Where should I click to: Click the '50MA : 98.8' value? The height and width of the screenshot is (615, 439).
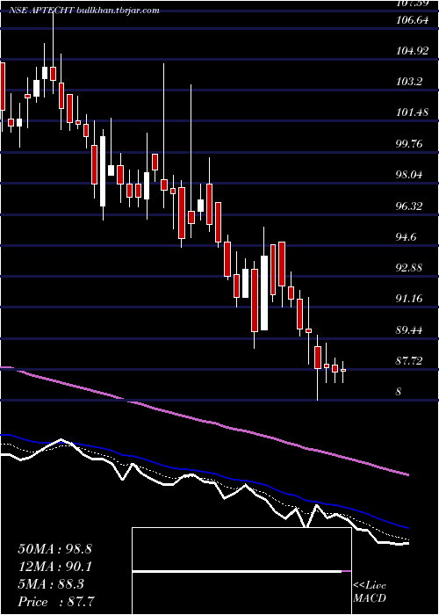(54, 549)
